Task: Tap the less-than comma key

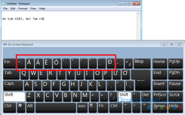Action: (94, 97)
